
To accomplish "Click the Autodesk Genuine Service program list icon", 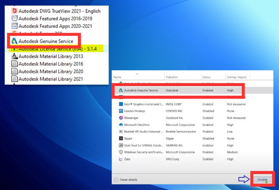I will point(14,41).
